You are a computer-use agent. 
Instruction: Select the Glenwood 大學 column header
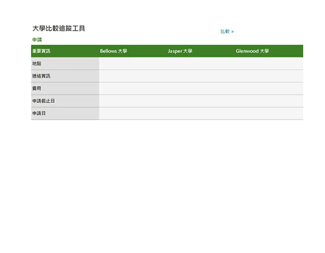pos(252,51)
